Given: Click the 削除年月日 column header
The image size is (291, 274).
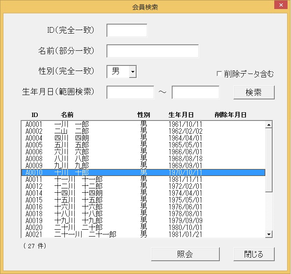Looking at the screenshot, I should (230, 115).
